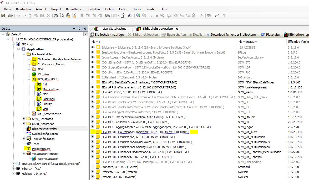This screenshot has width=309, height=180.
Task: Switch to the Visu_StateMachine tab
Action: [114, 29]
